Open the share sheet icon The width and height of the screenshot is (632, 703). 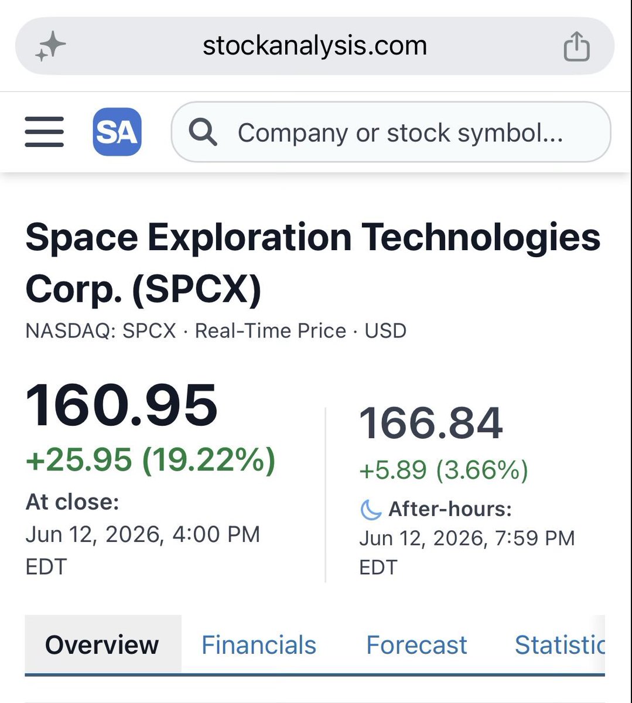[x=576, y=46]
